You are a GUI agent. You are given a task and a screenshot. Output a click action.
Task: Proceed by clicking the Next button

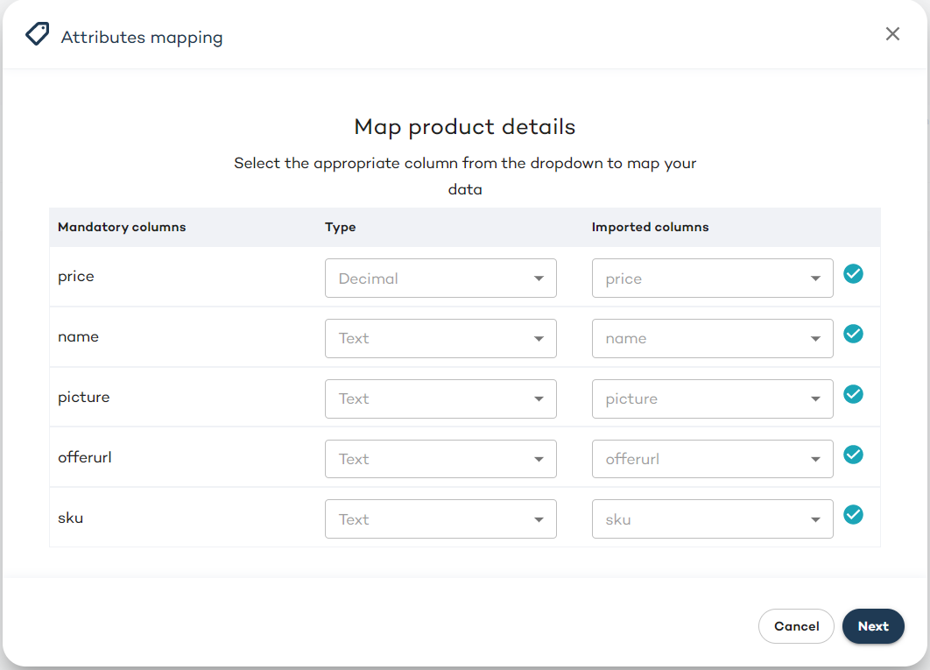[873, 626]
